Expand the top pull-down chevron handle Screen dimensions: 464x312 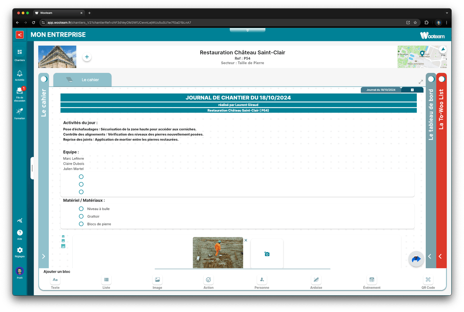click(x=247, y=30)
